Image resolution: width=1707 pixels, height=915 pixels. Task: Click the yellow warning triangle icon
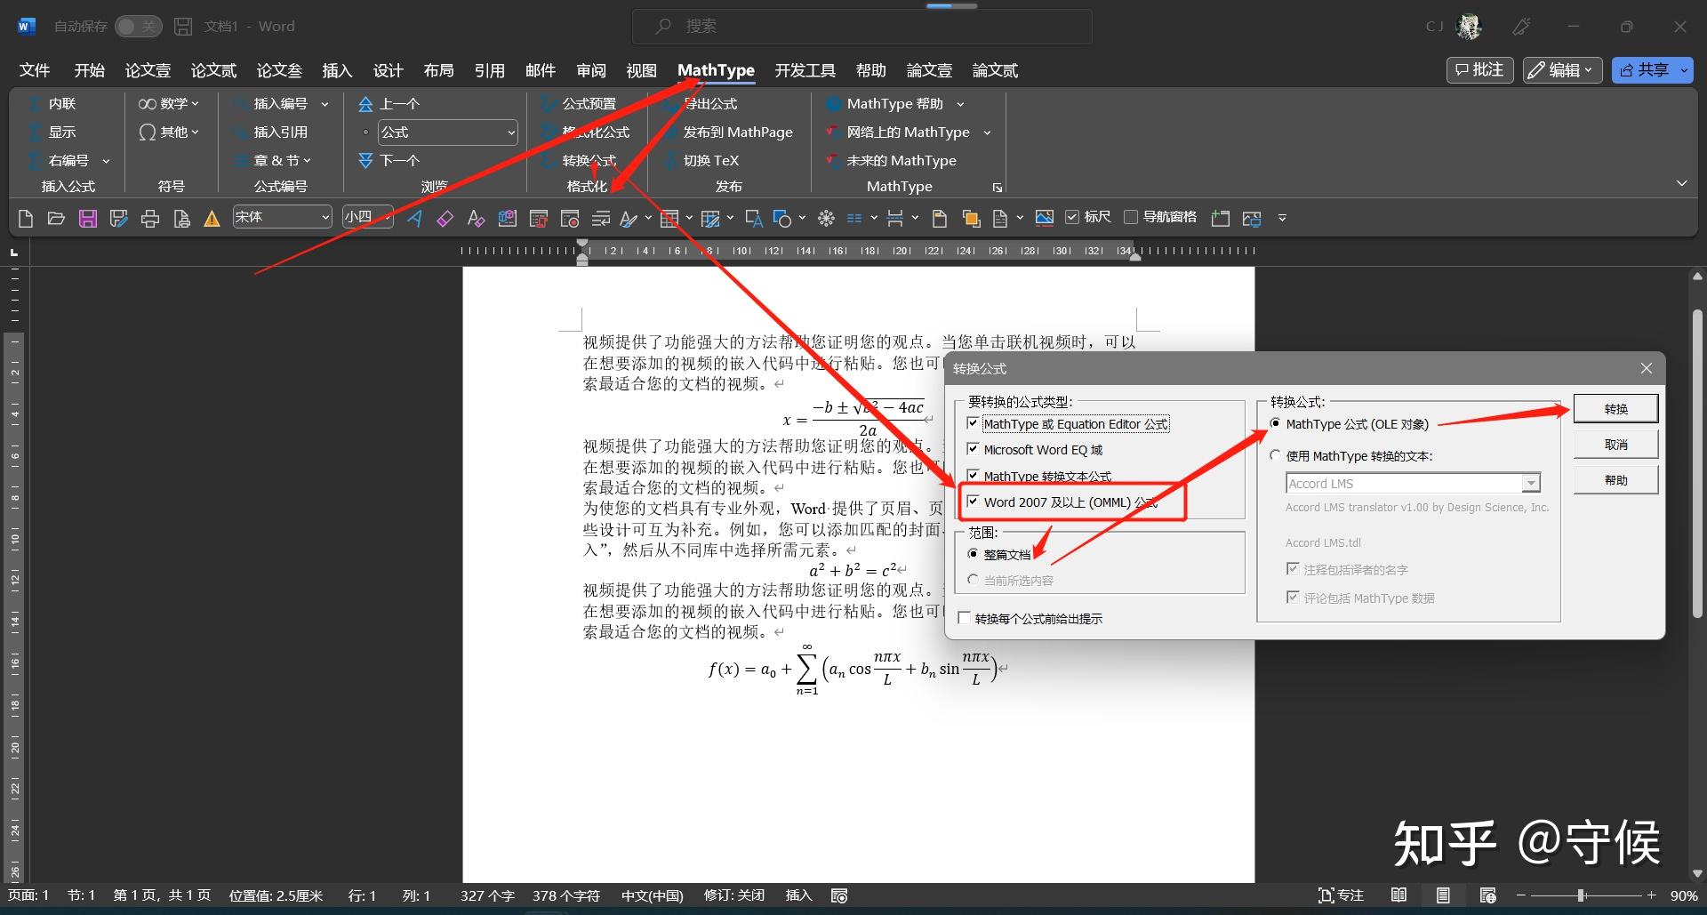(212, 218)
